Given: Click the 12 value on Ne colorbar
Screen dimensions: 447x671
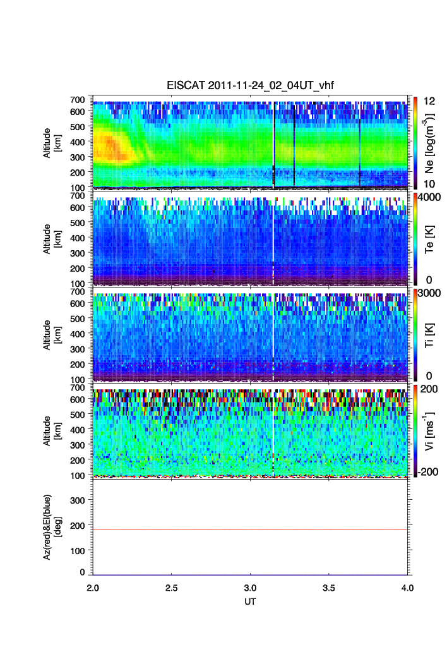Looking at the screenshot, I should coord(429,101).
